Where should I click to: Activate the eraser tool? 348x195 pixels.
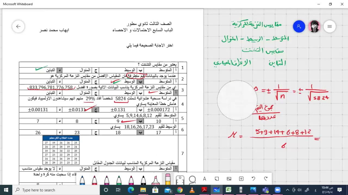pyautogui.click(x=168, y=179)
